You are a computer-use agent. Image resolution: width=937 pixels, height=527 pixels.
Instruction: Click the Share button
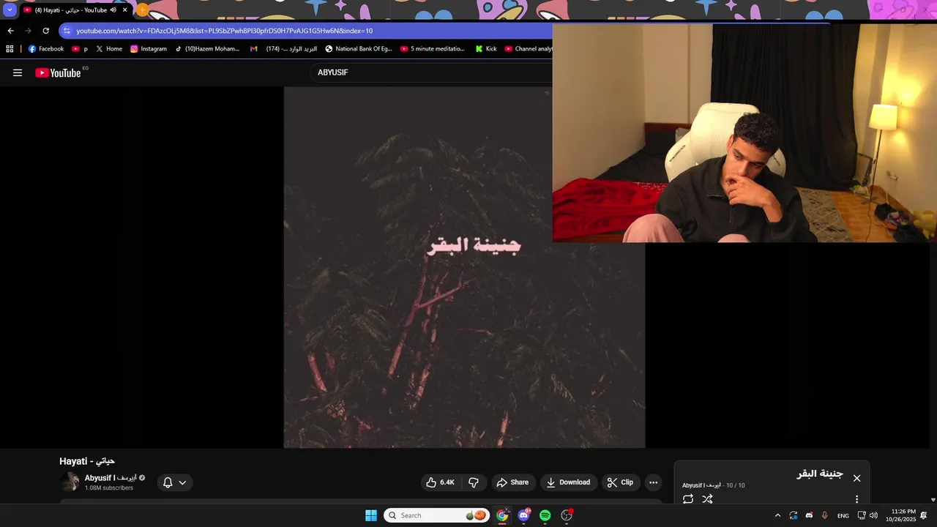click(x=512, y=482)
